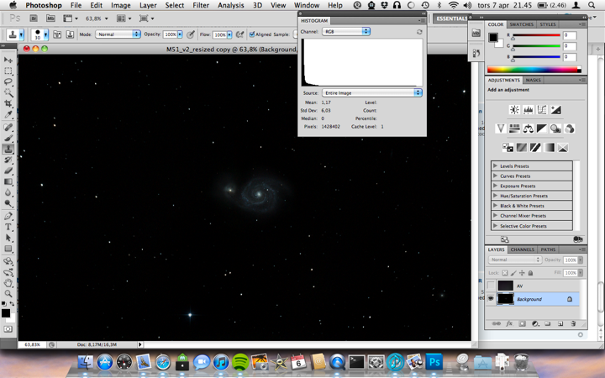This screenshot has height=378, width=605.
Task: Select the Gradient tool
Action: [8, 181]
